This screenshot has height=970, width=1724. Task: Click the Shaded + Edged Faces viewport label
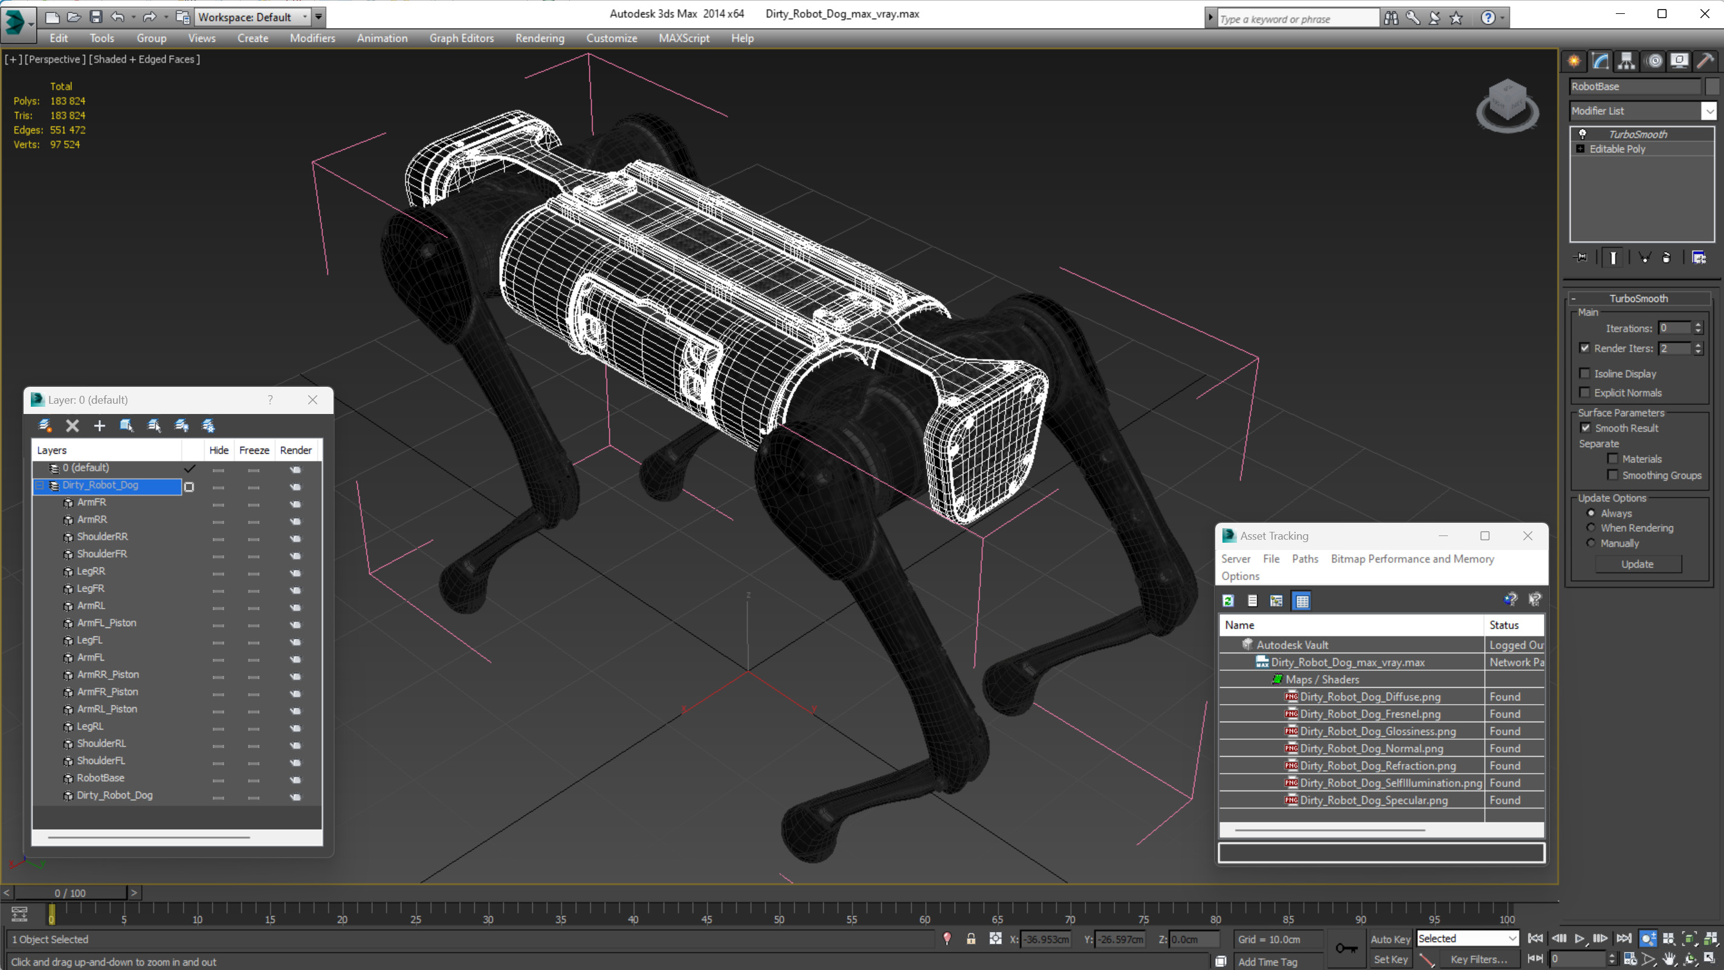point(144,59)
